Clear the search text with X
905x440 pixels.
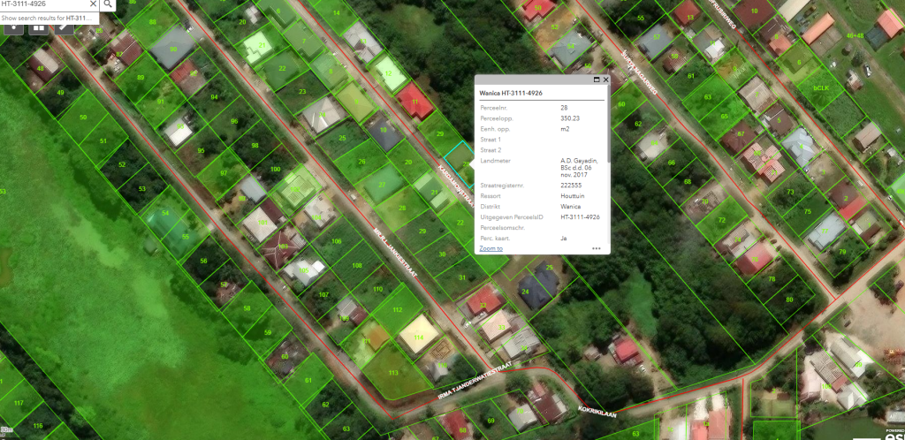coord(92,4)
